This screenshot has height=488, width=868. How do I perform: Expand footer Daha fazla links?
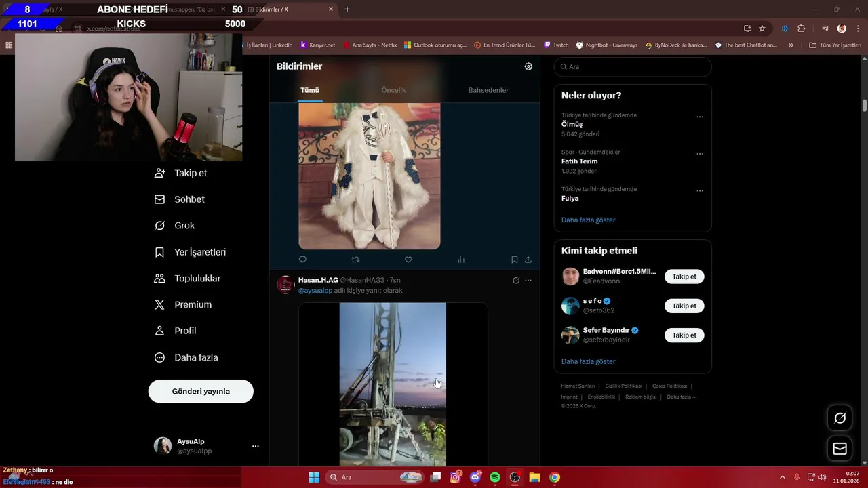coord(682,397)
